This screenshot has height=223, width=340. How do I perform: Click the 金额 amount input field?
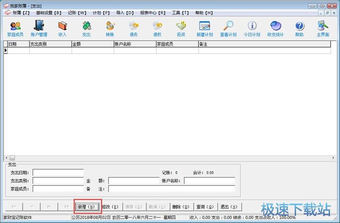click(x=134, y=181)
